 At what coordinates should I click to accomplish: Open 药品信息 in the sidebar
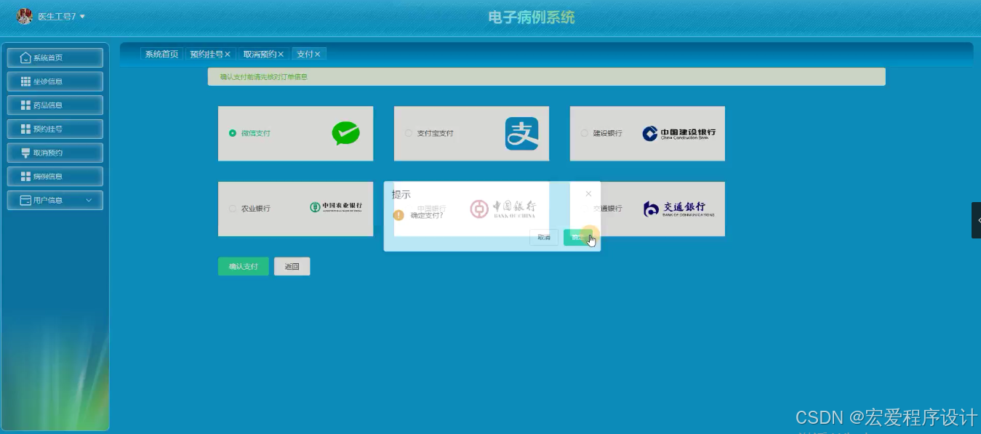tap(55, 105)
